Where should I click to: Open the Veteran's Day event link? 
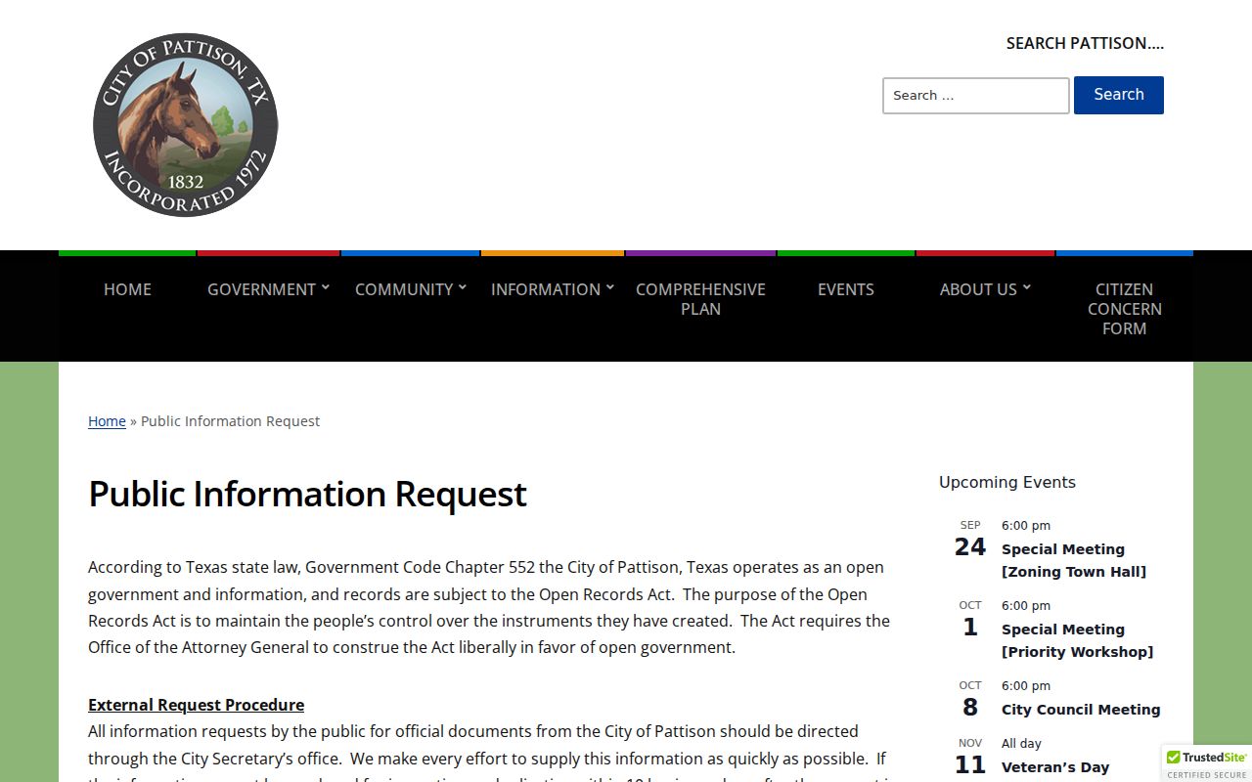[x=1055, y=767]
